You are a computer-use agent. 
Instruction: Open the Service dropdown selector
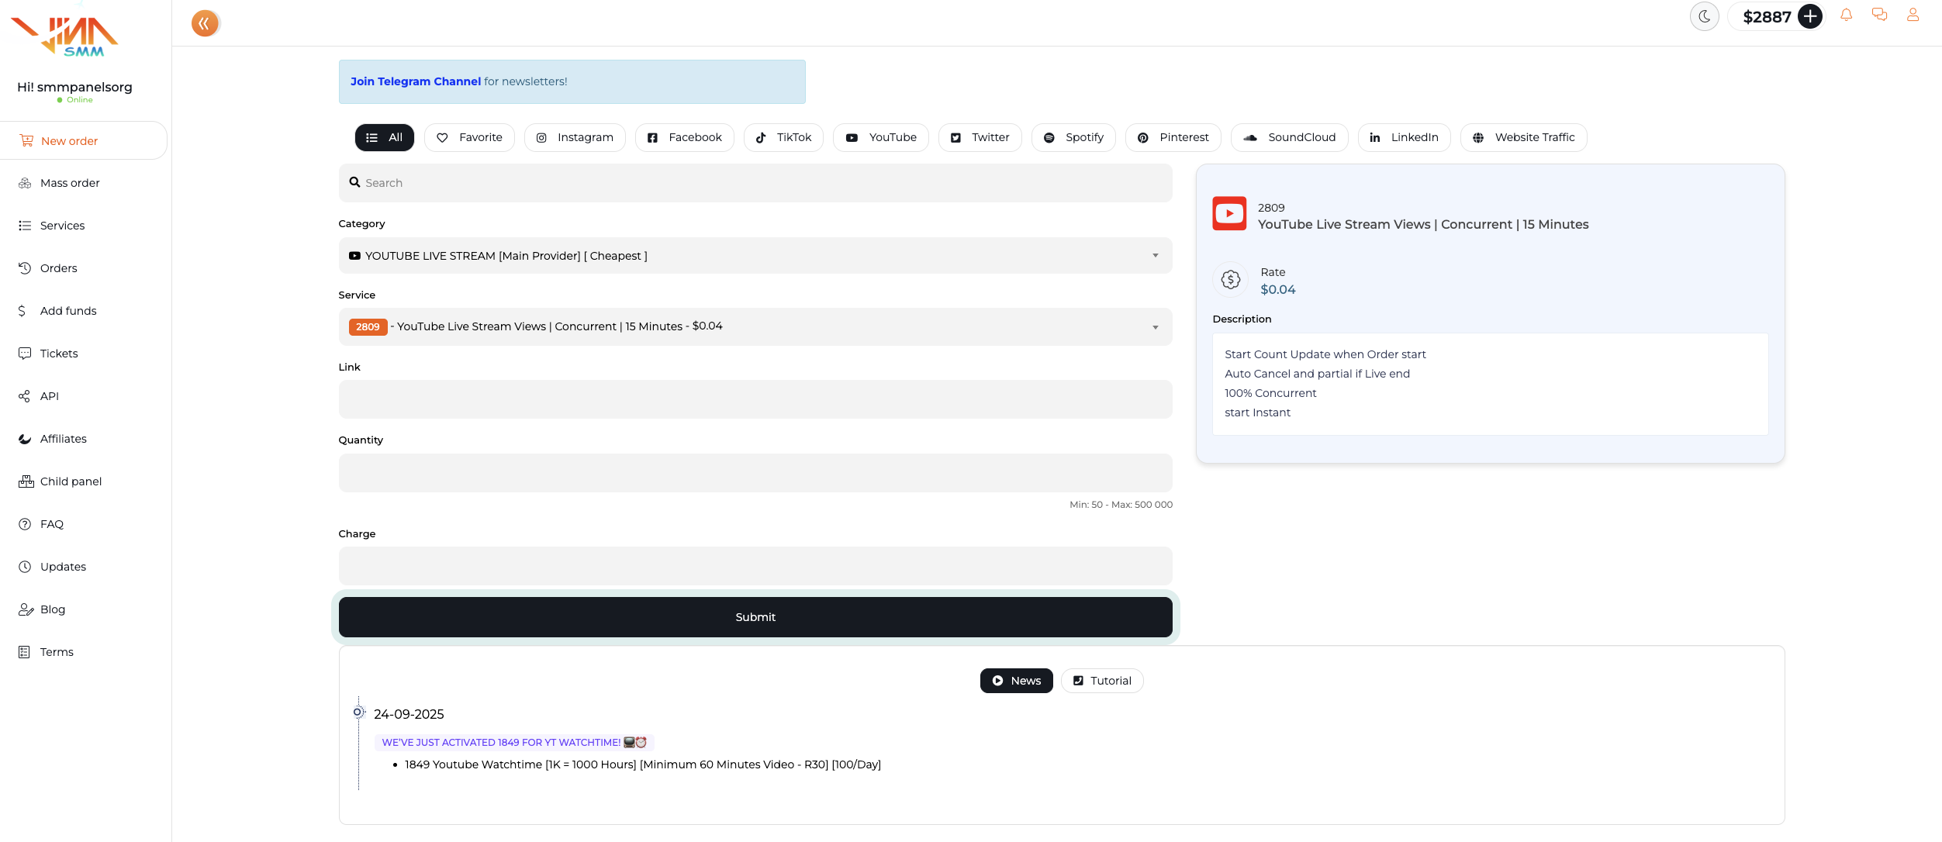click(755, 326)
